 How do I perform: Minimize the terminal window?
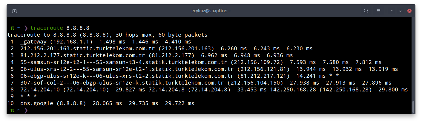click(x=392, y=11)
